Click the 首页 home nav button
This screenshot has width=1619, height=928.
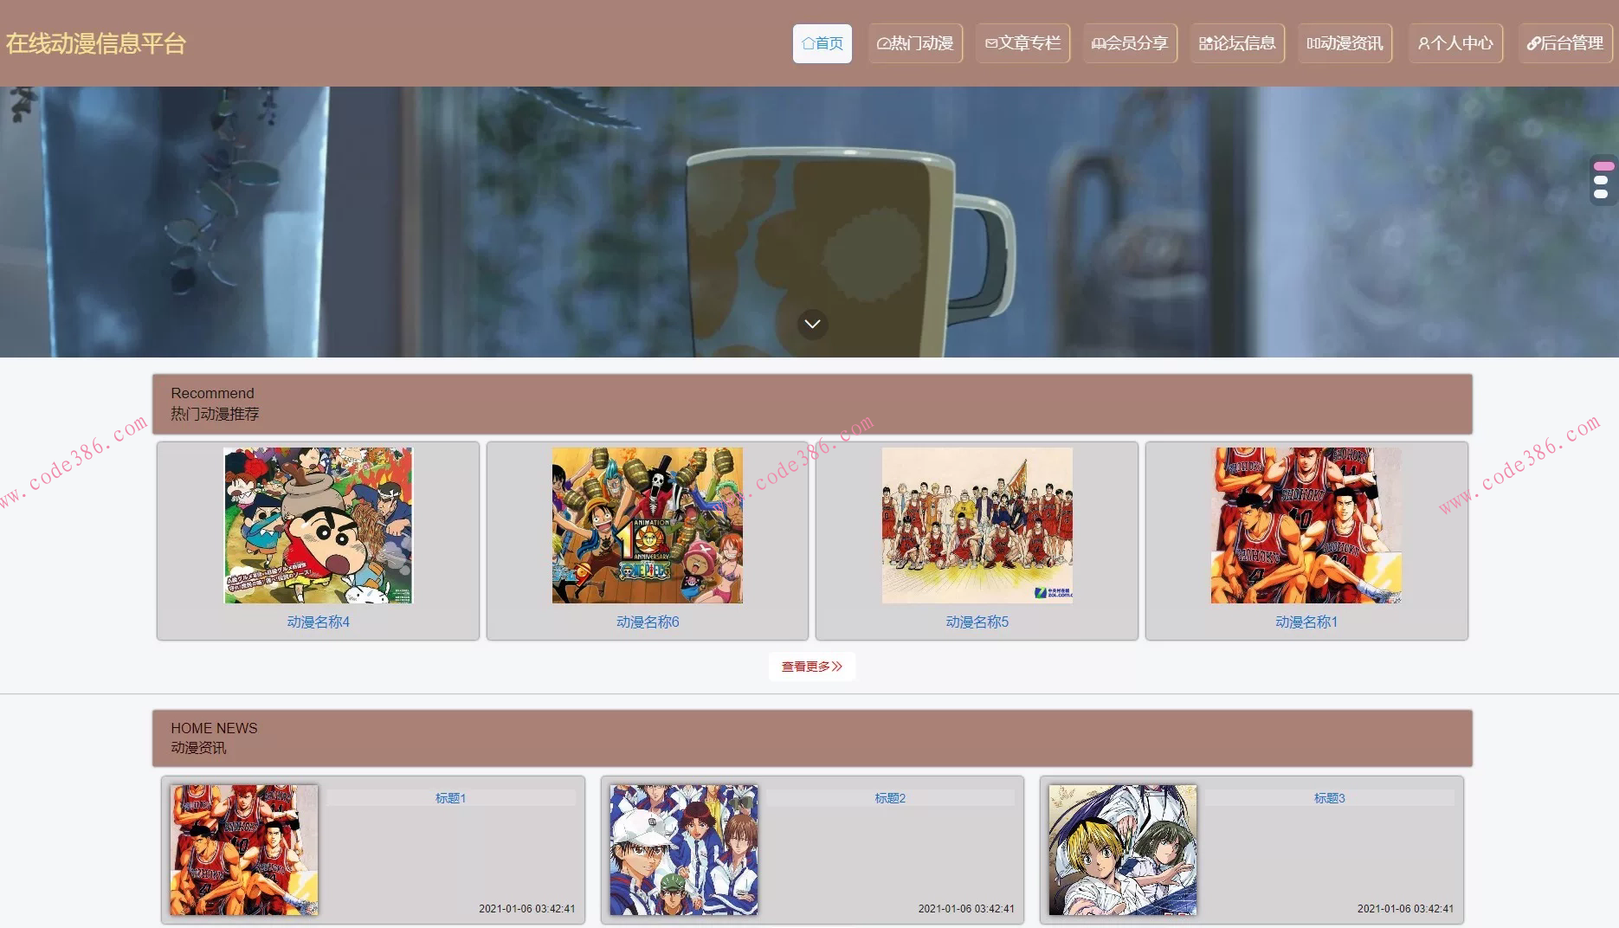click(x=822, y=43)
